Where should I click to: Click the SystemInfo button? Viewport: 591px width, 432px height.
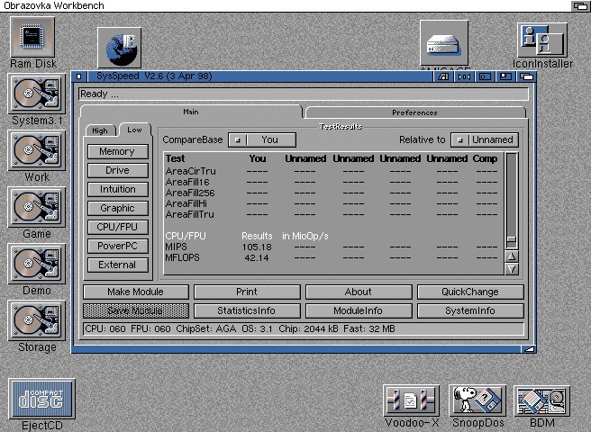tap(469, 310)
